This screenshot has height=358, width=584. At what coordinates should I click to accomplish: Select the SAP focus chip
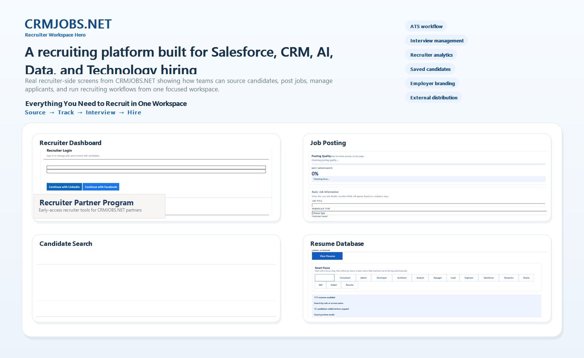(320, 285)
